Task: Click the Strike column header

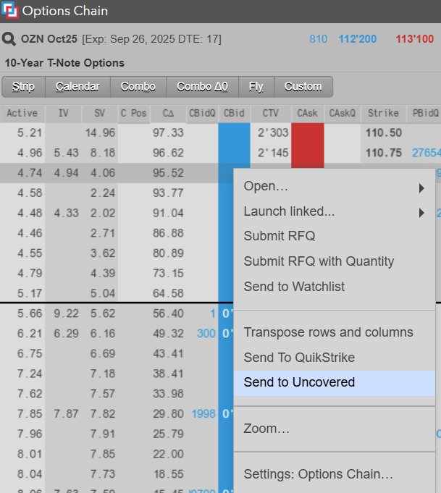Action: point(383,114)
